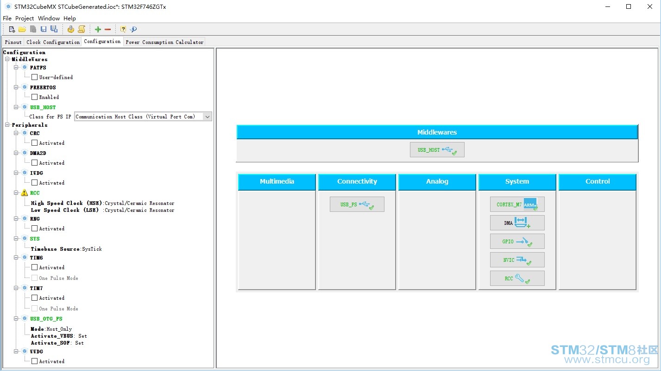Open the CORTEX_M7 button under System
Viewport: 661px width, 371px height.
[x=517, y=204]
